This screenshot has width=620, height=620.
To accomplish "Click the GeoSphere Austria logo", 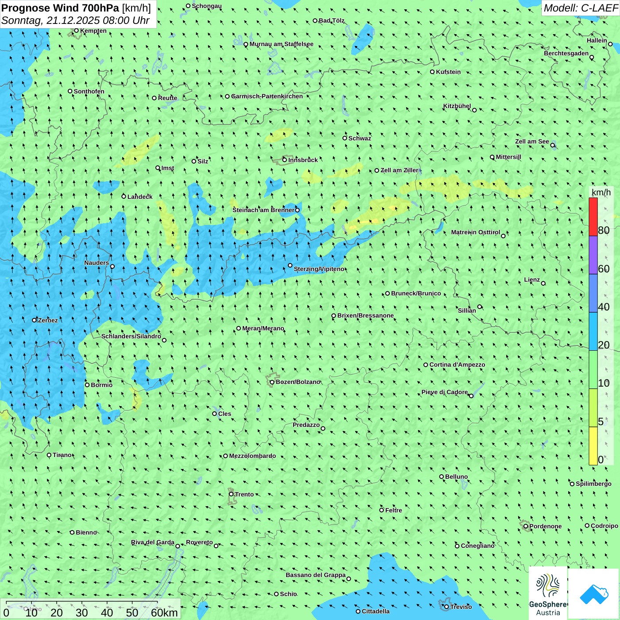I will 548,593.
